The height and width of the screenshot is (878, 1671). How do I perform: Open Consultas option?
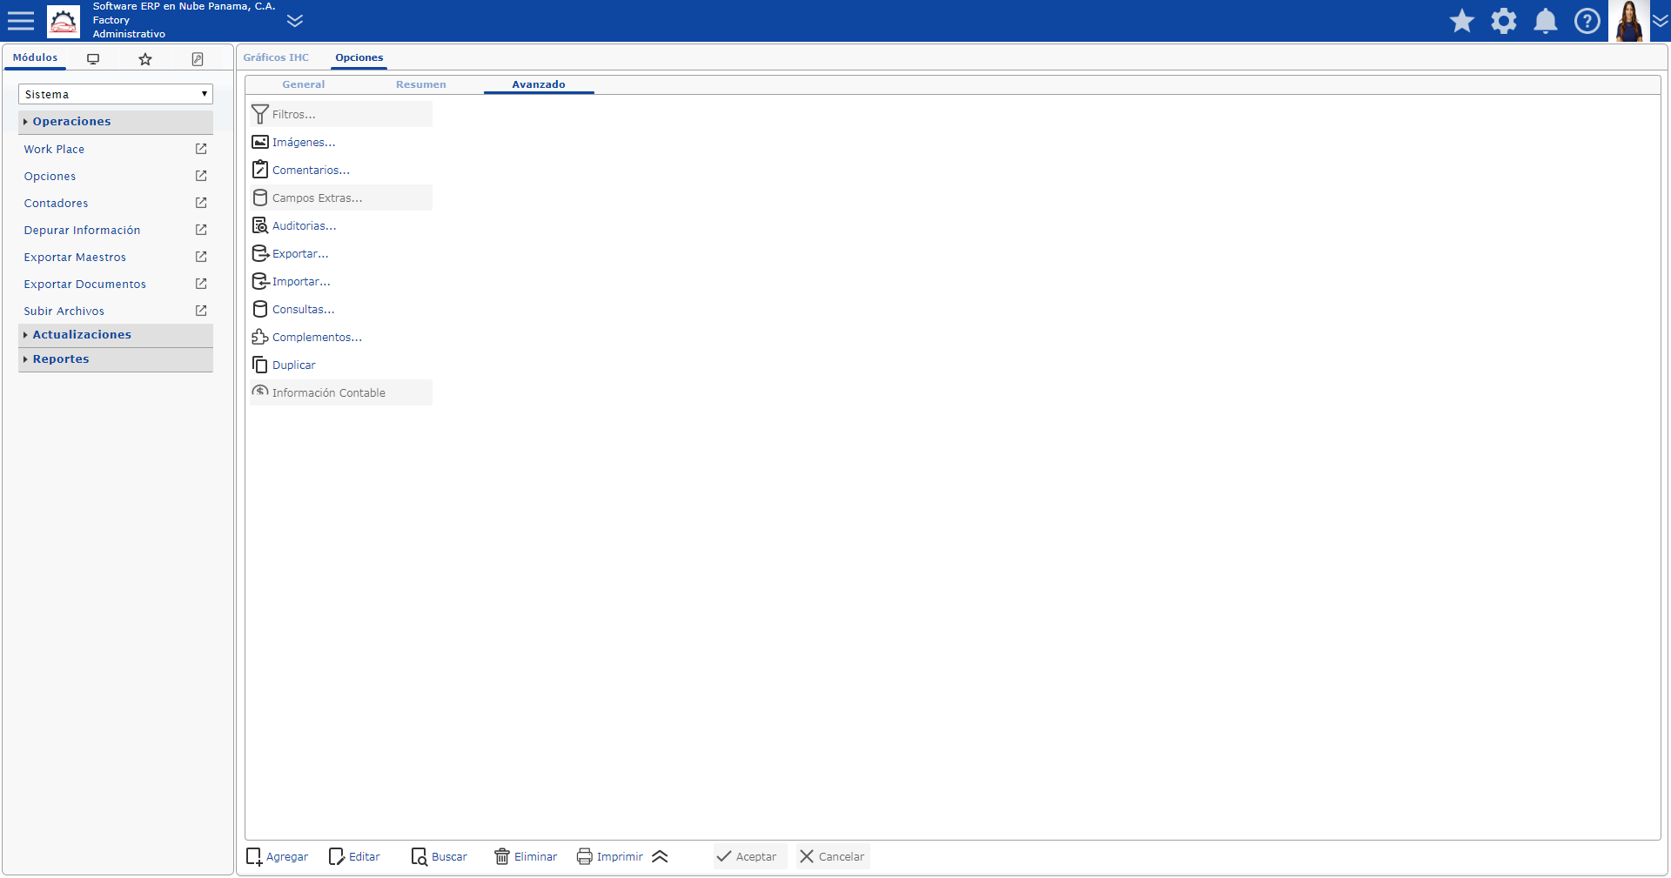coord(341,310)
